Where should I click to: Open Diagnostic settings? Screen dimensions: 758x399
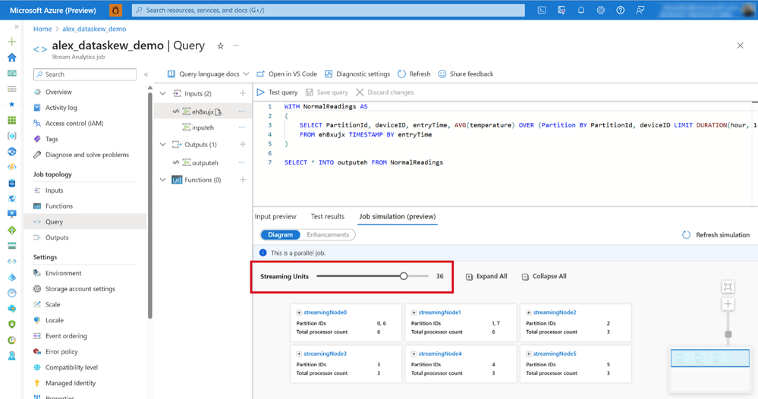click(357, 74)
